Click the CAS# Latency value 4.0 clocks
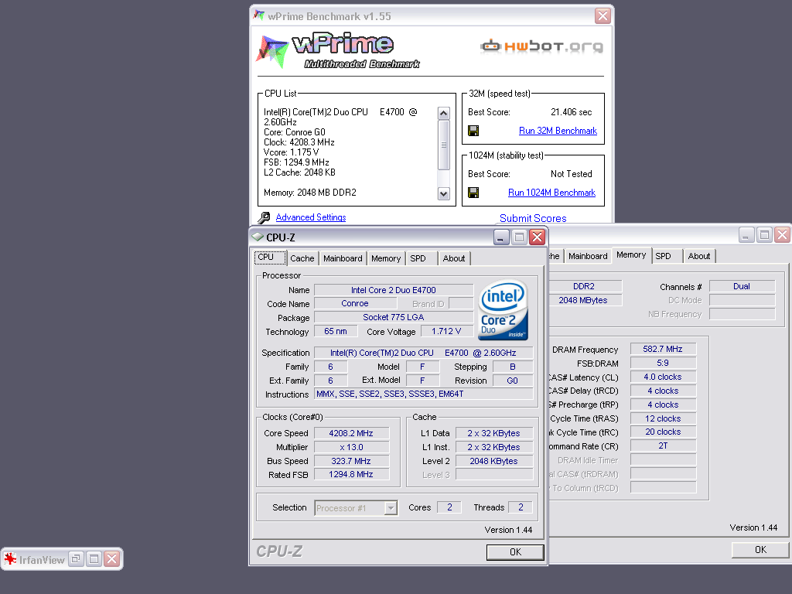The width and height of the screenshot is (792, 594). tap(663, 377)
